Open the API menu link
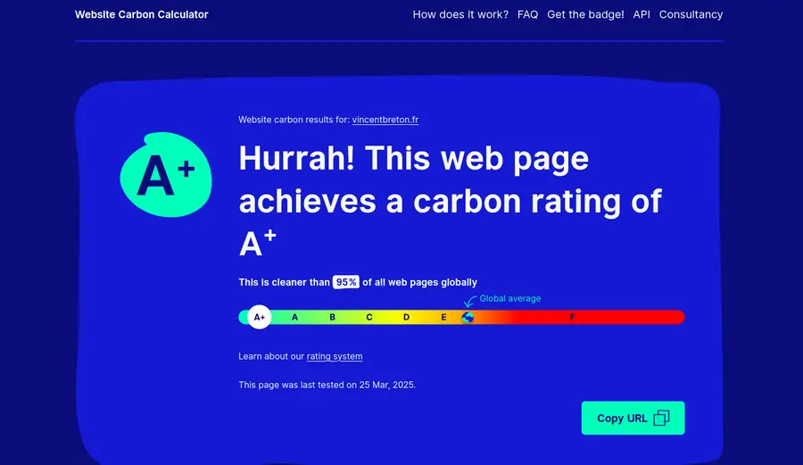 (x=642, y=14)
